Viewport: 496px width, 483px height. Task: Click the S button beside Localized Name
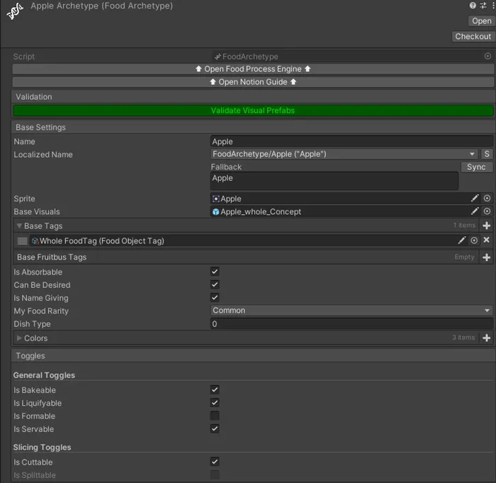coord(487,154)
